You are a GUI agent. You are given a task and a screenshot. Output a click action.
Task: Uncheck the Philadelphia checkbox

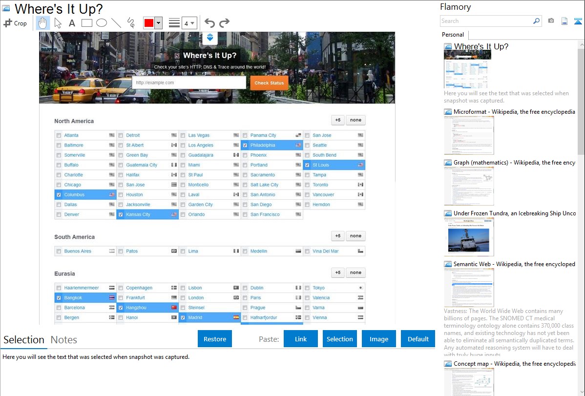point(245,146)
